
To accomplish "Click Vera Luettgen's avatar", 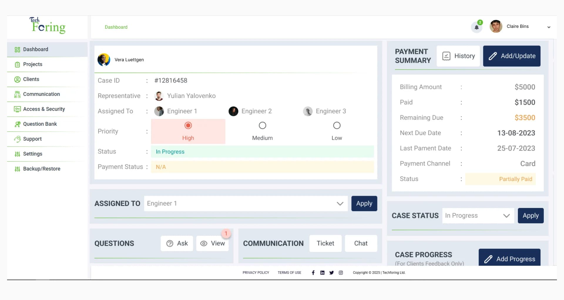I will point(104,60).
